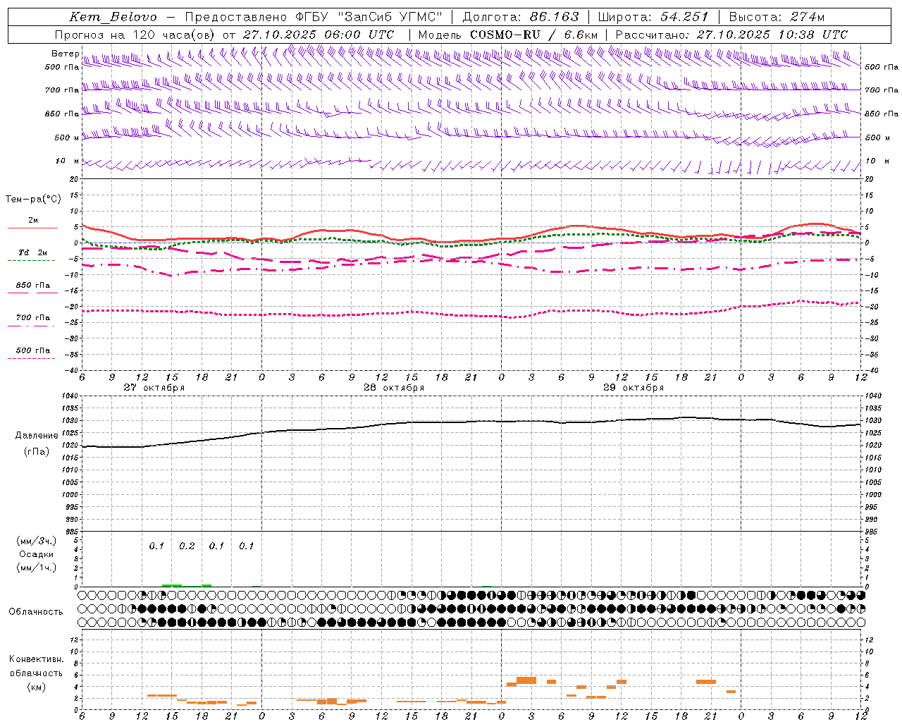Image resolution: width=902 pixels, height=722 pixels.
Task: Click the 500 гПа wind label on left axis
Action: 62,67
